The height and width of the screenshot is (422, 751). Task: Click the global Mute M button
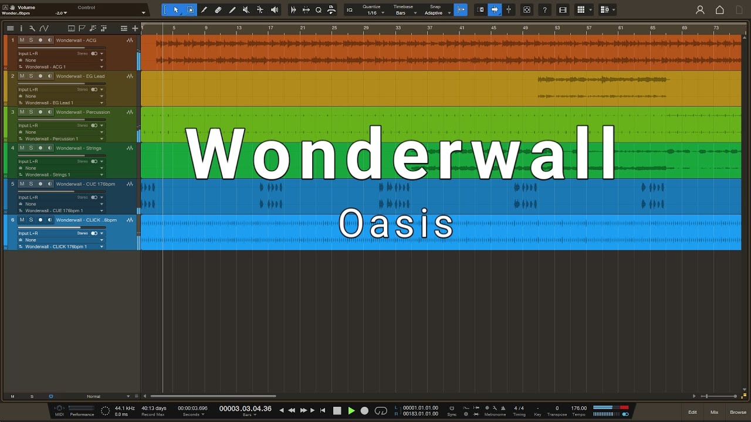[12, 396]
